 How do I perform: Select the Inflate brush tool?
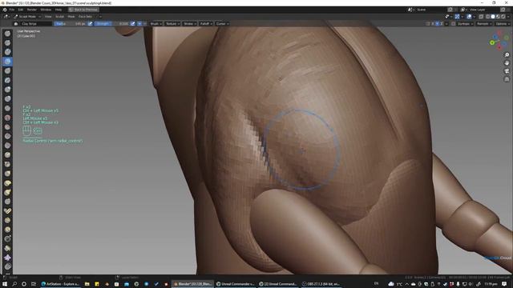[7, 89]
